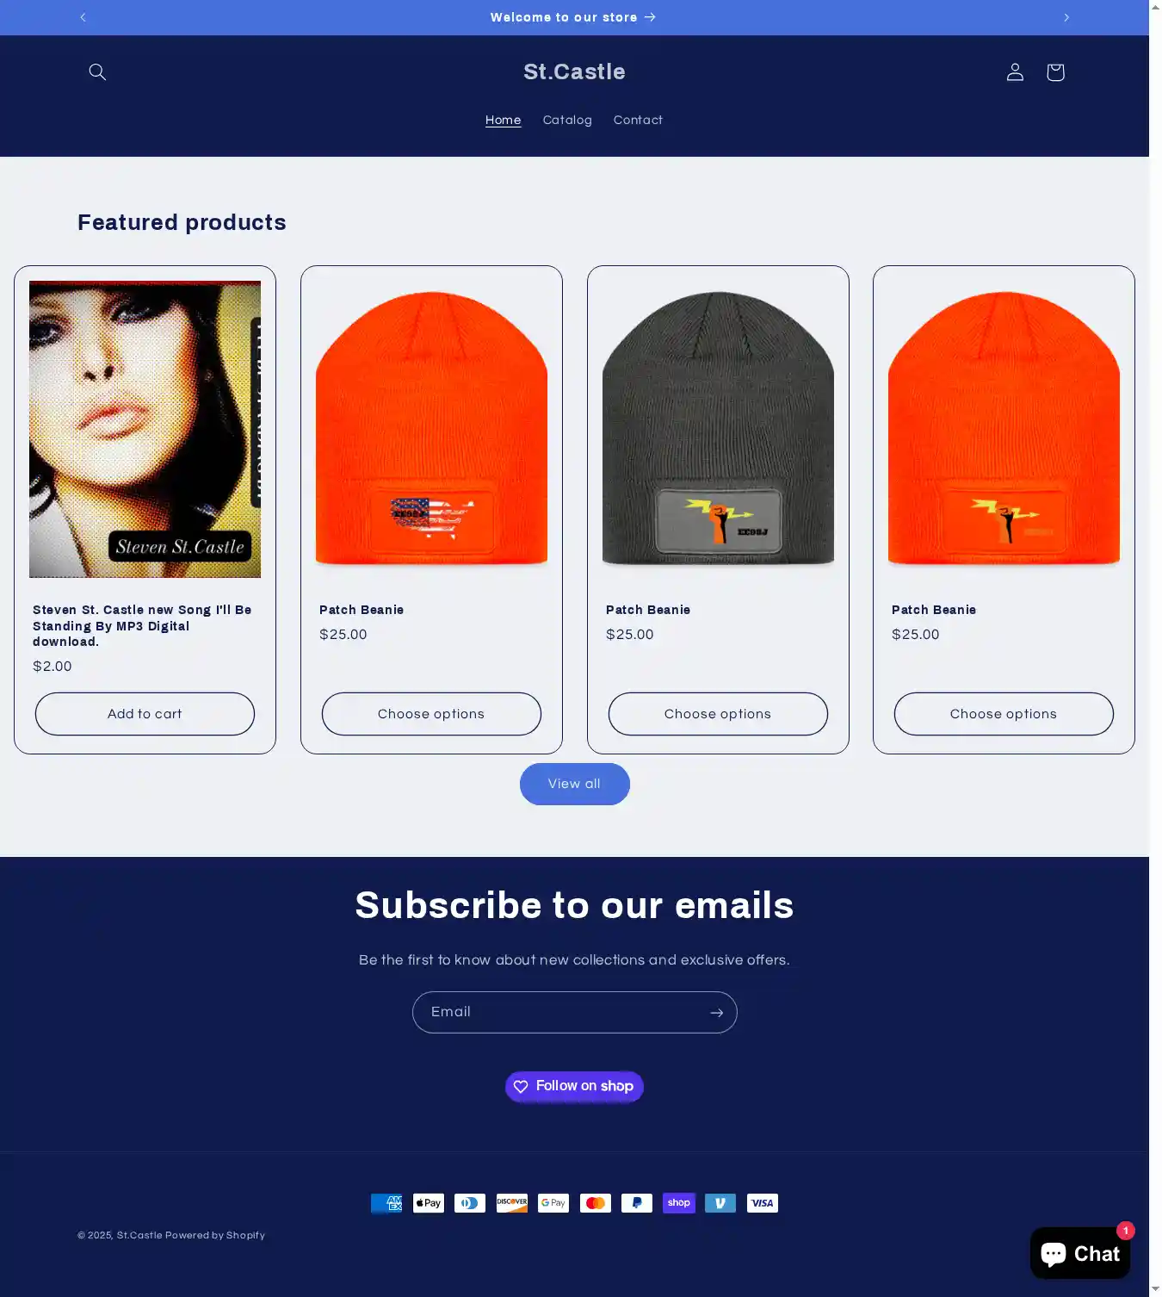Click the PayPal payment icon
Screen dimensions: 1162x1297
637,1203
